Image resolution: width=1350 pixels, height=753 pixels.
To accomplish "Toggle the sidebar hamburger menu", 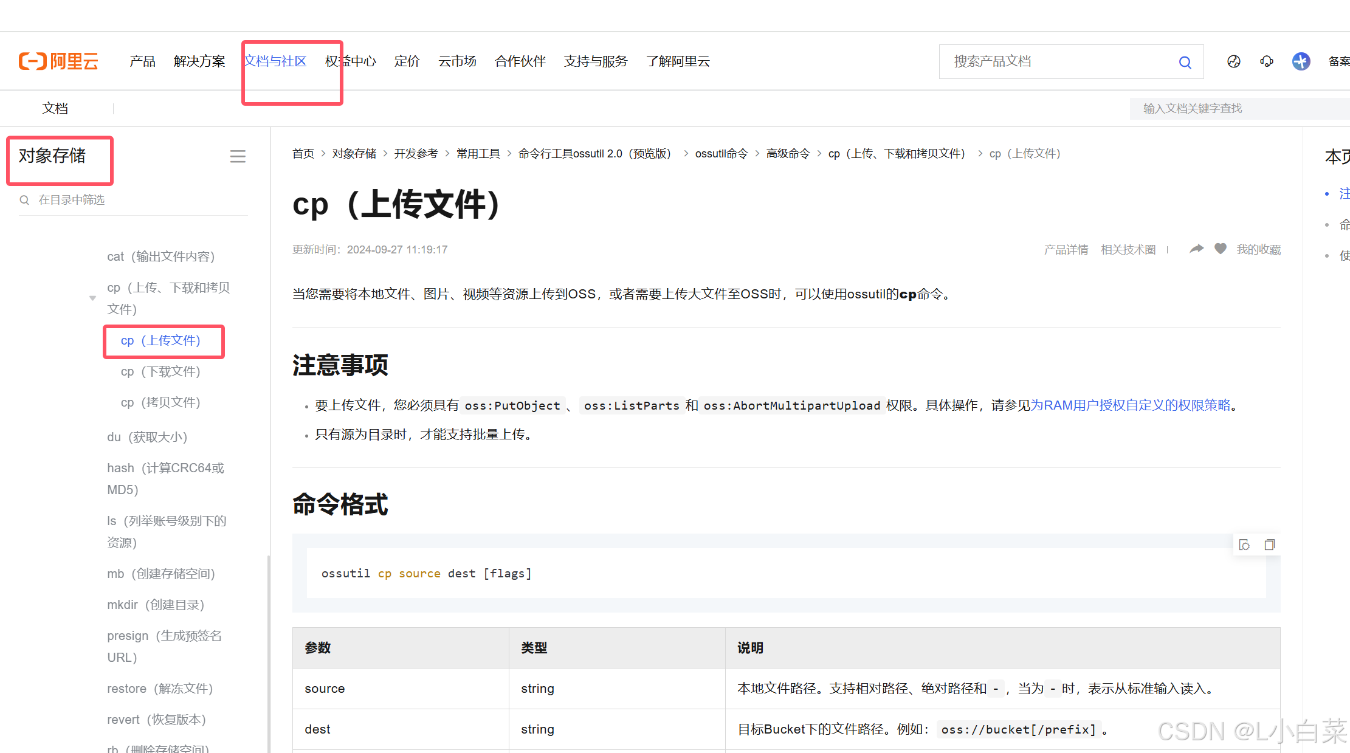I will pos(238,156).
